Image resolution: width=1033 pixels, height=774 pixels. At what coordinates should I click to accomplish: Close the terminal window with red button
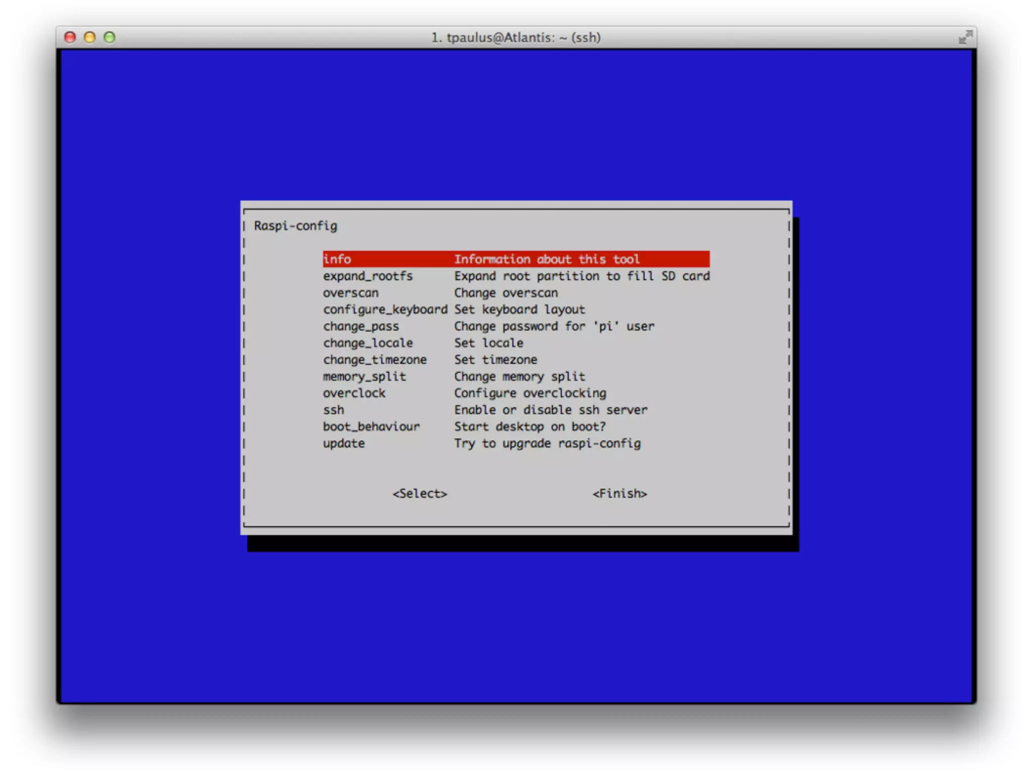pos(70,37)
